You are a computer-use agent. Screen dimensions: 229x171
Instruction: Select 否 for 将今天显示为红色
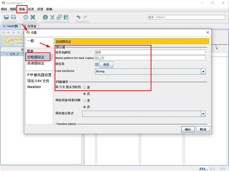[x=85, y=94]
